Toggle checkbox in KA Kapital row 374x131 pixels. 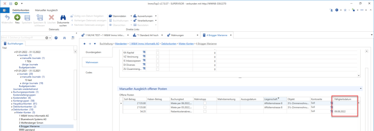(x=157, y=53)
